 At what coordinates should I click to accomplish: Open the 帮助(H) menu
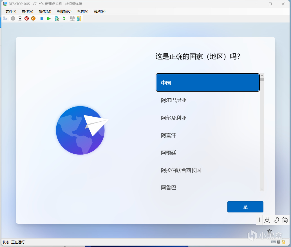(100, 12)
